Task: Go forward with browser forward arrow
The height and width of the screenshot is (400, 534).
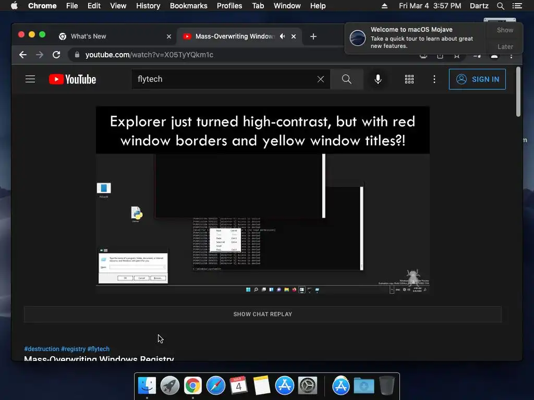Action: [x=40, y=55]
